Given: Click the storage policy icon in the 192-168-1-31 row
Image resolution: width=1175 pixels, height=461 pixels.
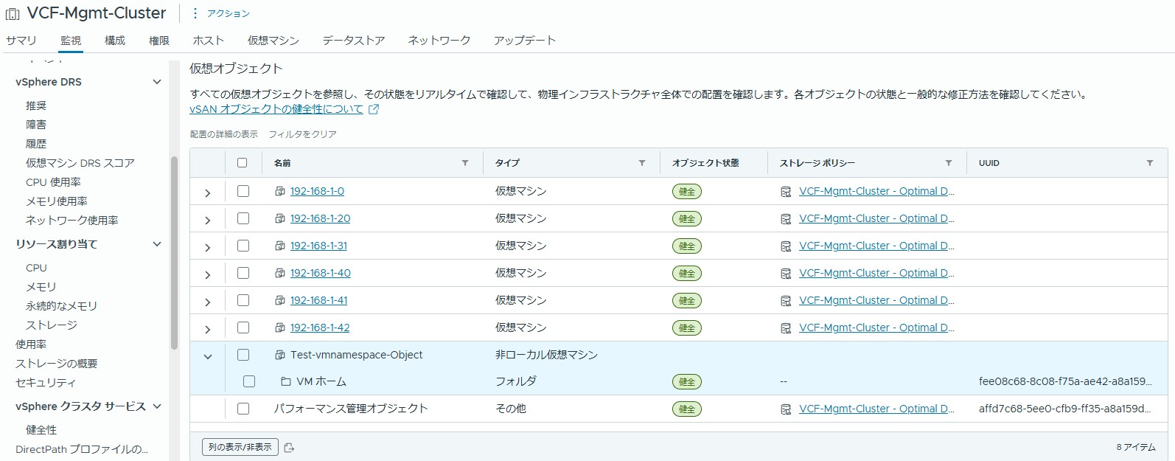Looking at the screenshot, I should coord(786,246).
